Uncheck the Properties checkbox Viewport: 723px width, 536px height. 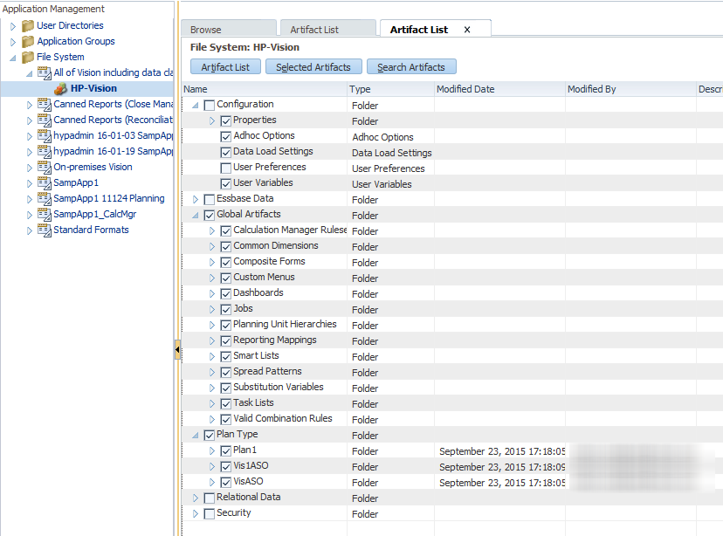pyautogui.click(x=226, y=120)
